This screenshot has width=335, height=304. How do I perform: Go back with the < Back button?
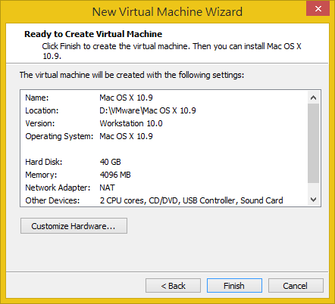pos(173,286)
